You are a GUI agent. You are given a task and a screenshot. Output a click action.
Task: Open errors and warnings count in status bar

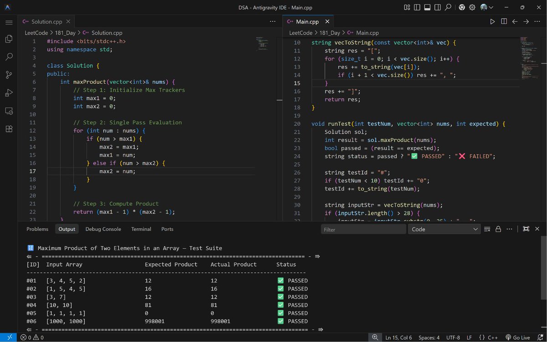32,337
